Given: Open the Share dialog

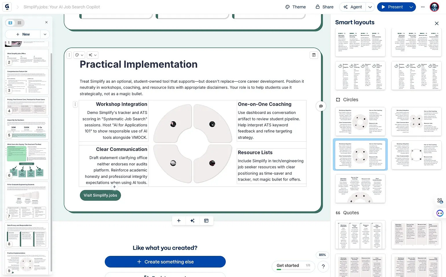Looking at the screenshot, I should pos(324,7).
